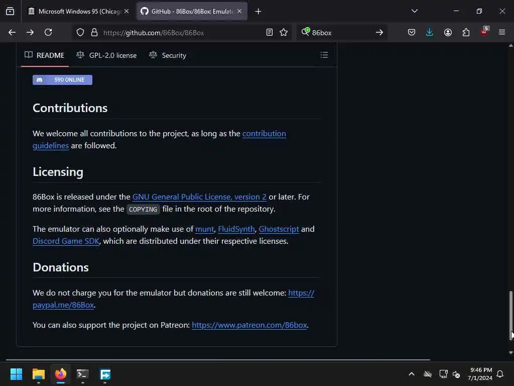The image size is (514, 386).
Task: Reload the current page
Action: 48,32
